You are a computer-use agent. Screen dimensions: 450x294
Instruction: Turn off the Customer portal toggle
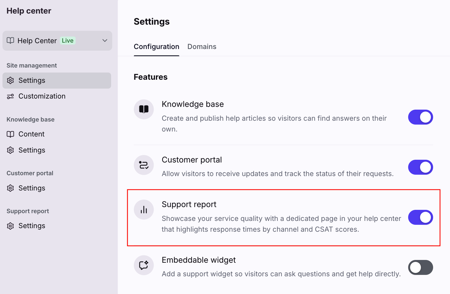point(420,167)
